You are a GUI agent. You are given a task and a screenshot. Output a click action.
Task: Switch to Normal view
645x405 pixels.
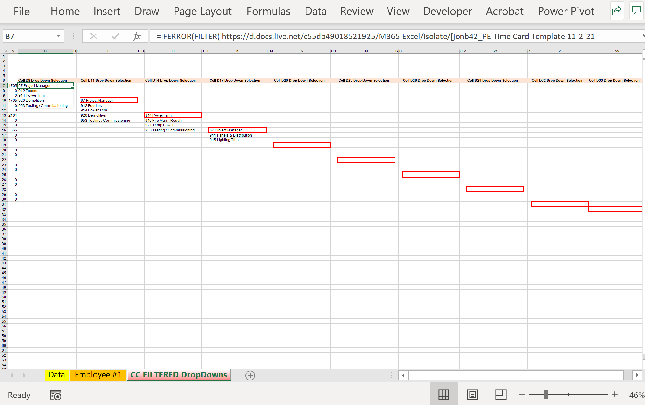444,395
